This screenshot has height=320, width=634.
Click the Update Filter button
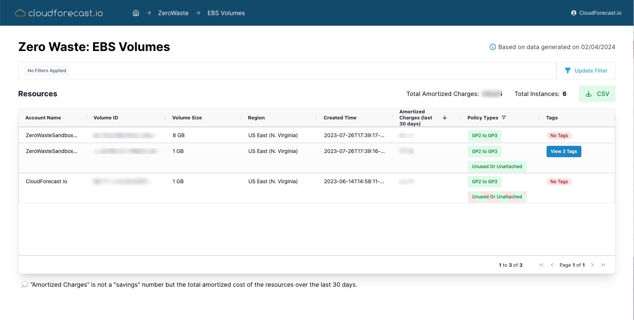tap(586, 71)
